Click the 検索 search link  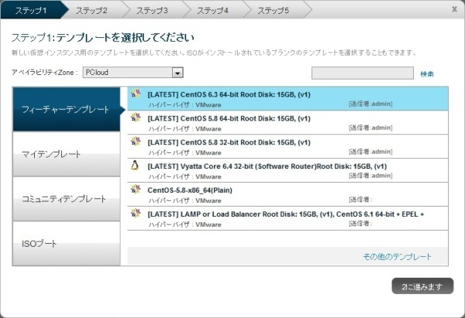tap(427, 74)
